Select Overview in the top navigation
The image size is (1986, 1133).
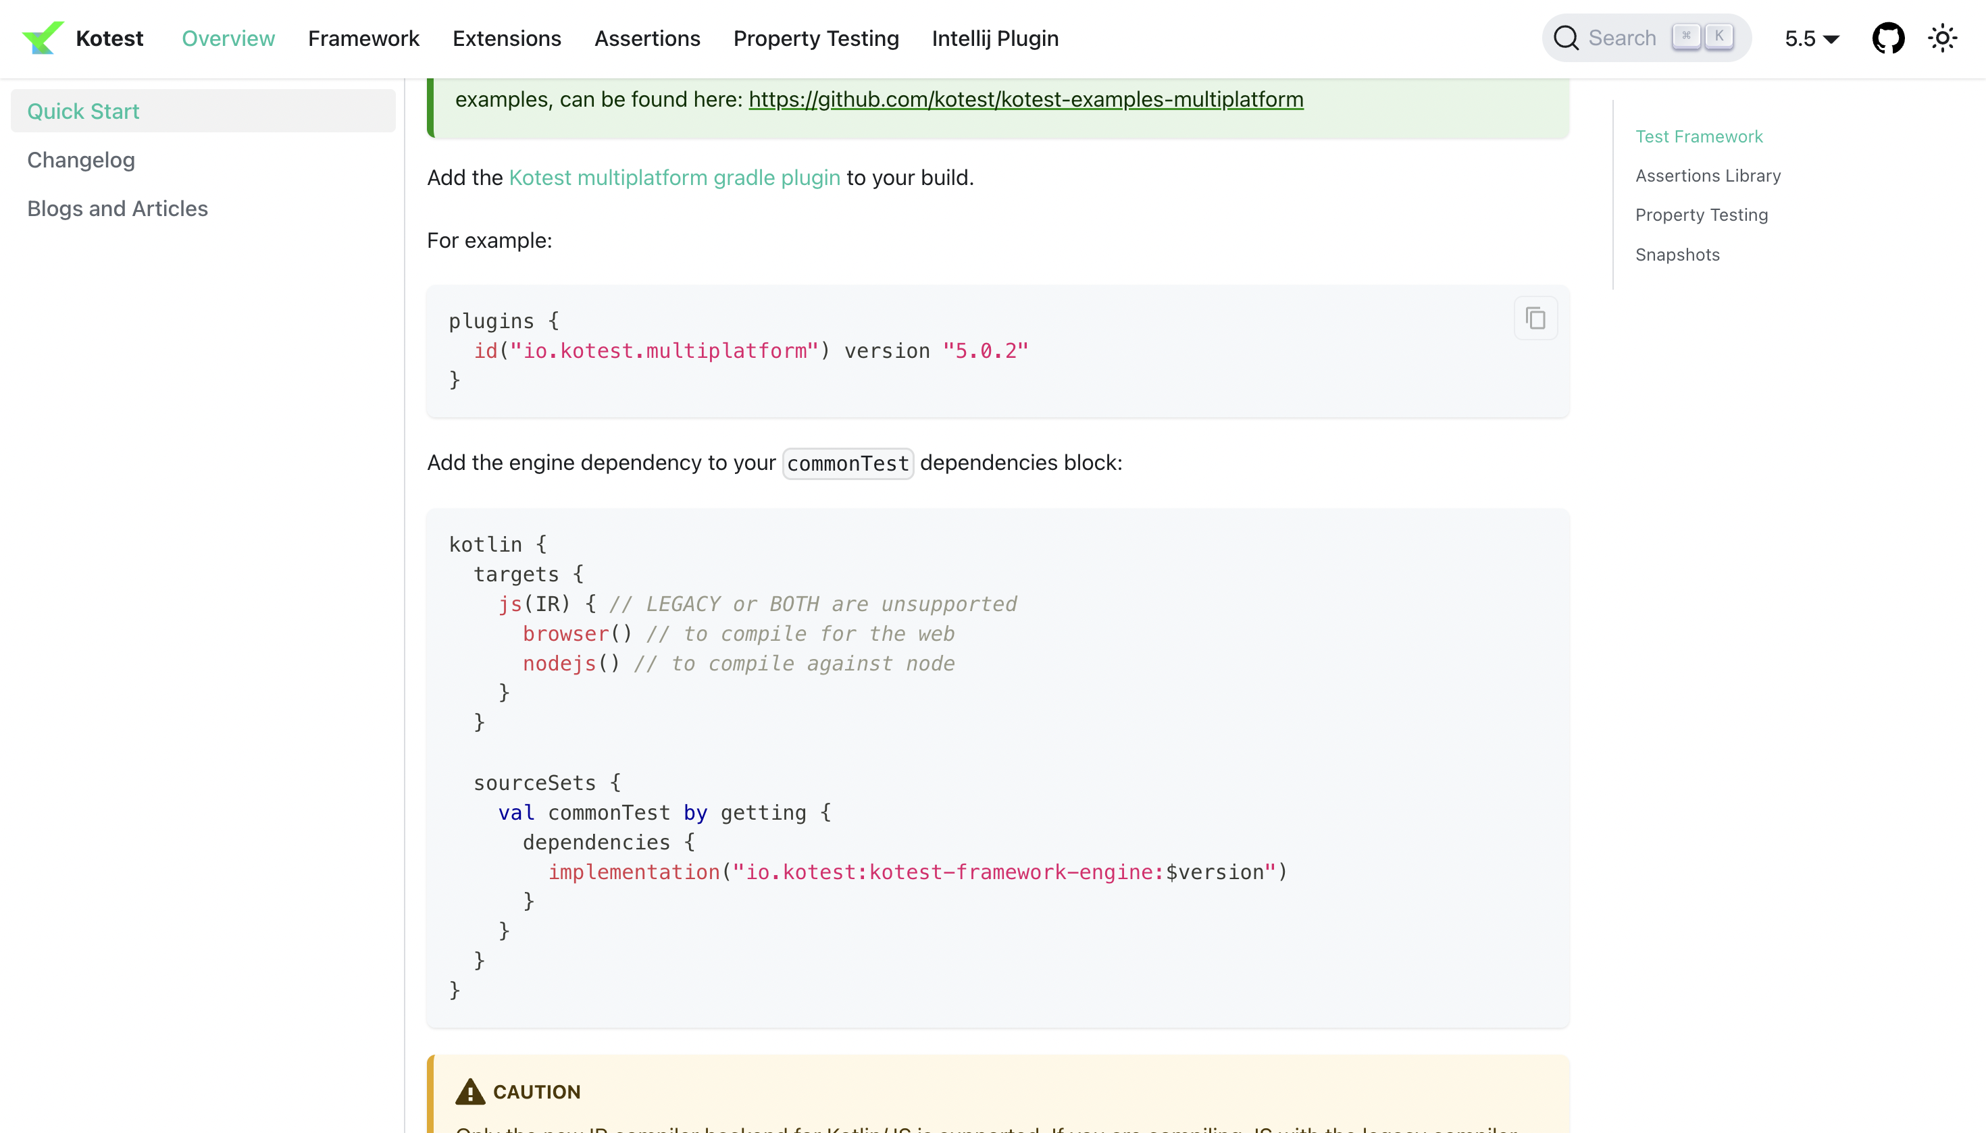(x=228, y=38)
